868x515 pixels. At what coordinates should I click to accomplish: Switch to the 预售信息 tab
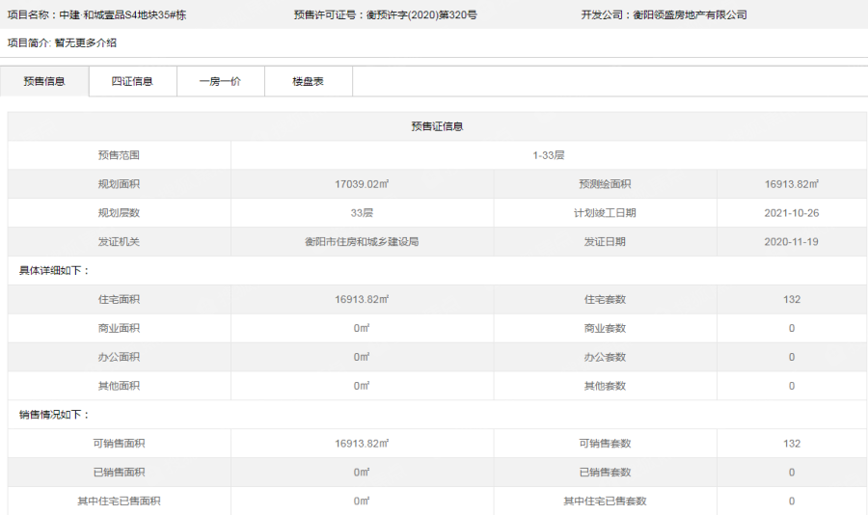44,82
